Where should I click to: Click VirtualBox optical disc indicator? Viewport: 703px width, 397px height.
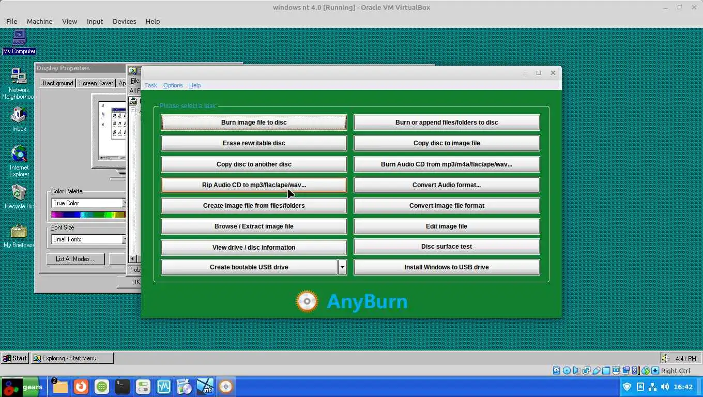pyautogui.click(x=567, y=371)
